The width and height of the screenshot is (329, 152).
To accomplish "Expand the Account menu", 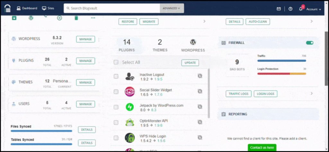I will [x=314, y=9].
